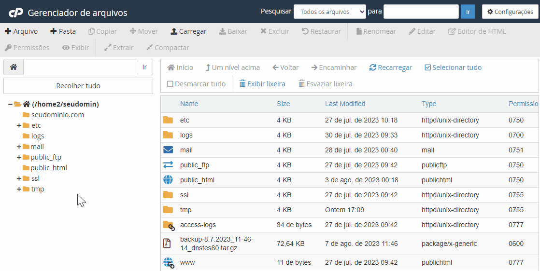Click the Recolher tudo button

pos(78,86)
